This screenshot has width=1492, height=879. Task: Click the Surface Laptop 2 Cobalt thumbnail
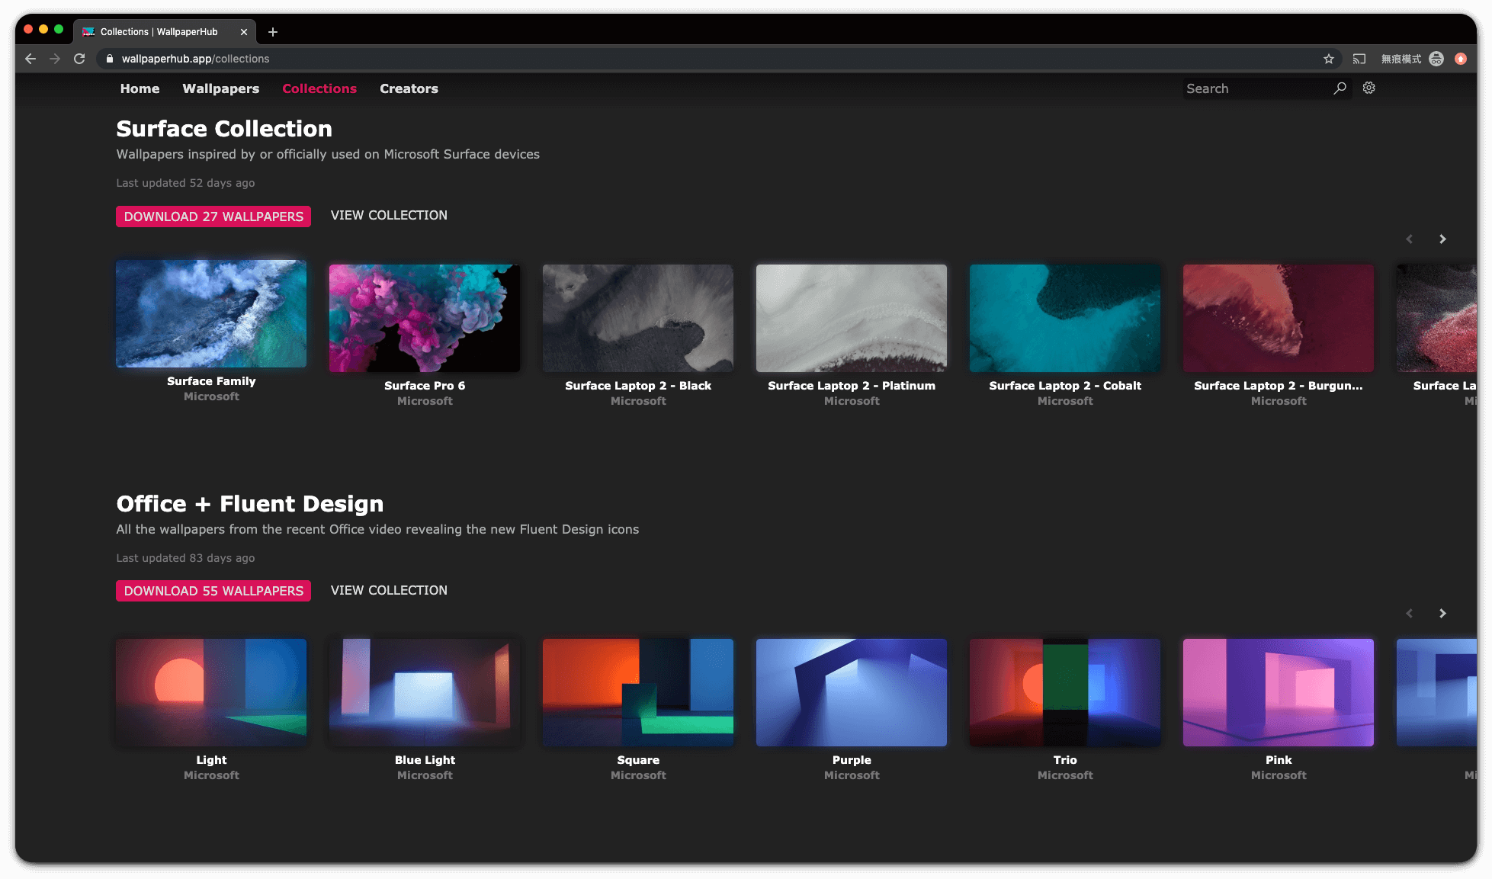coord(1064,318)
